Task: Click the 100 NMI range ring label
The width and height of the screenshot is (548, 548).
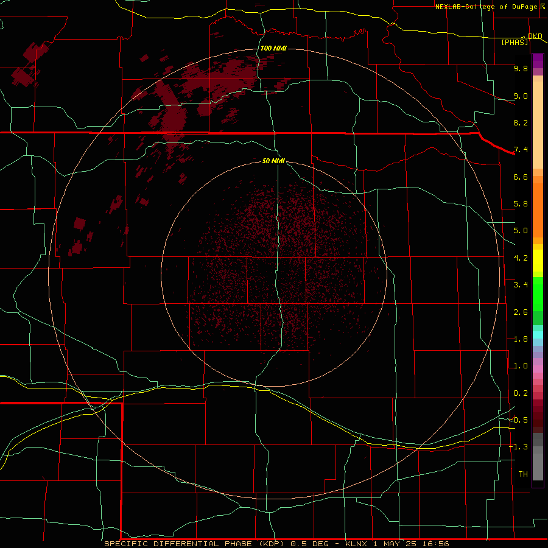Action: [273, 48]
